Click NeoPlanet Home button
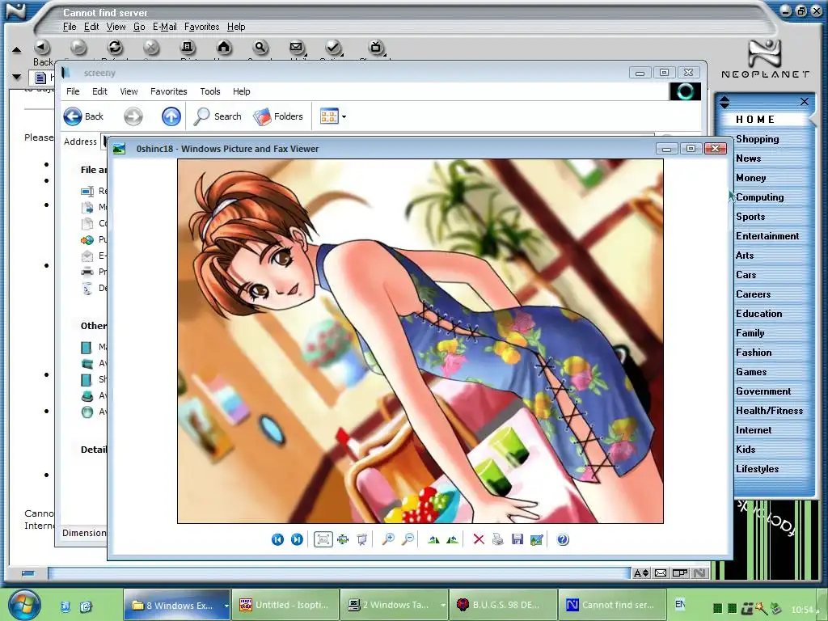The height and width of the screenshot is (621, 828). click(x=224, y=48)
